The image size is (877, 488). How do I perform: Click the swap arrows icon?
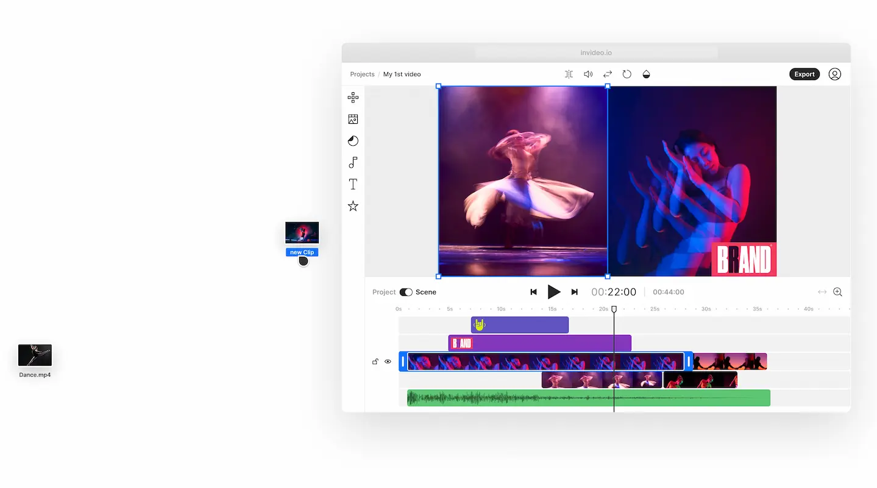(608, 74)
